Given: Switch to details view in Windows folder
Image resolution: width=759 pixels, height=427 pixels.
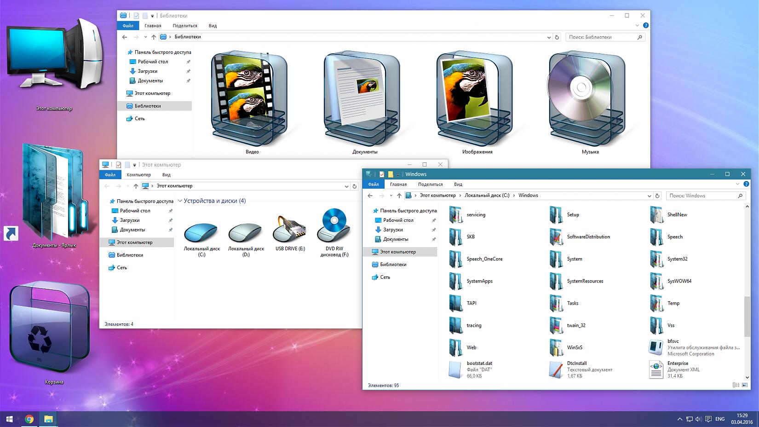Looking at the screenshot, I should point(735,385).
